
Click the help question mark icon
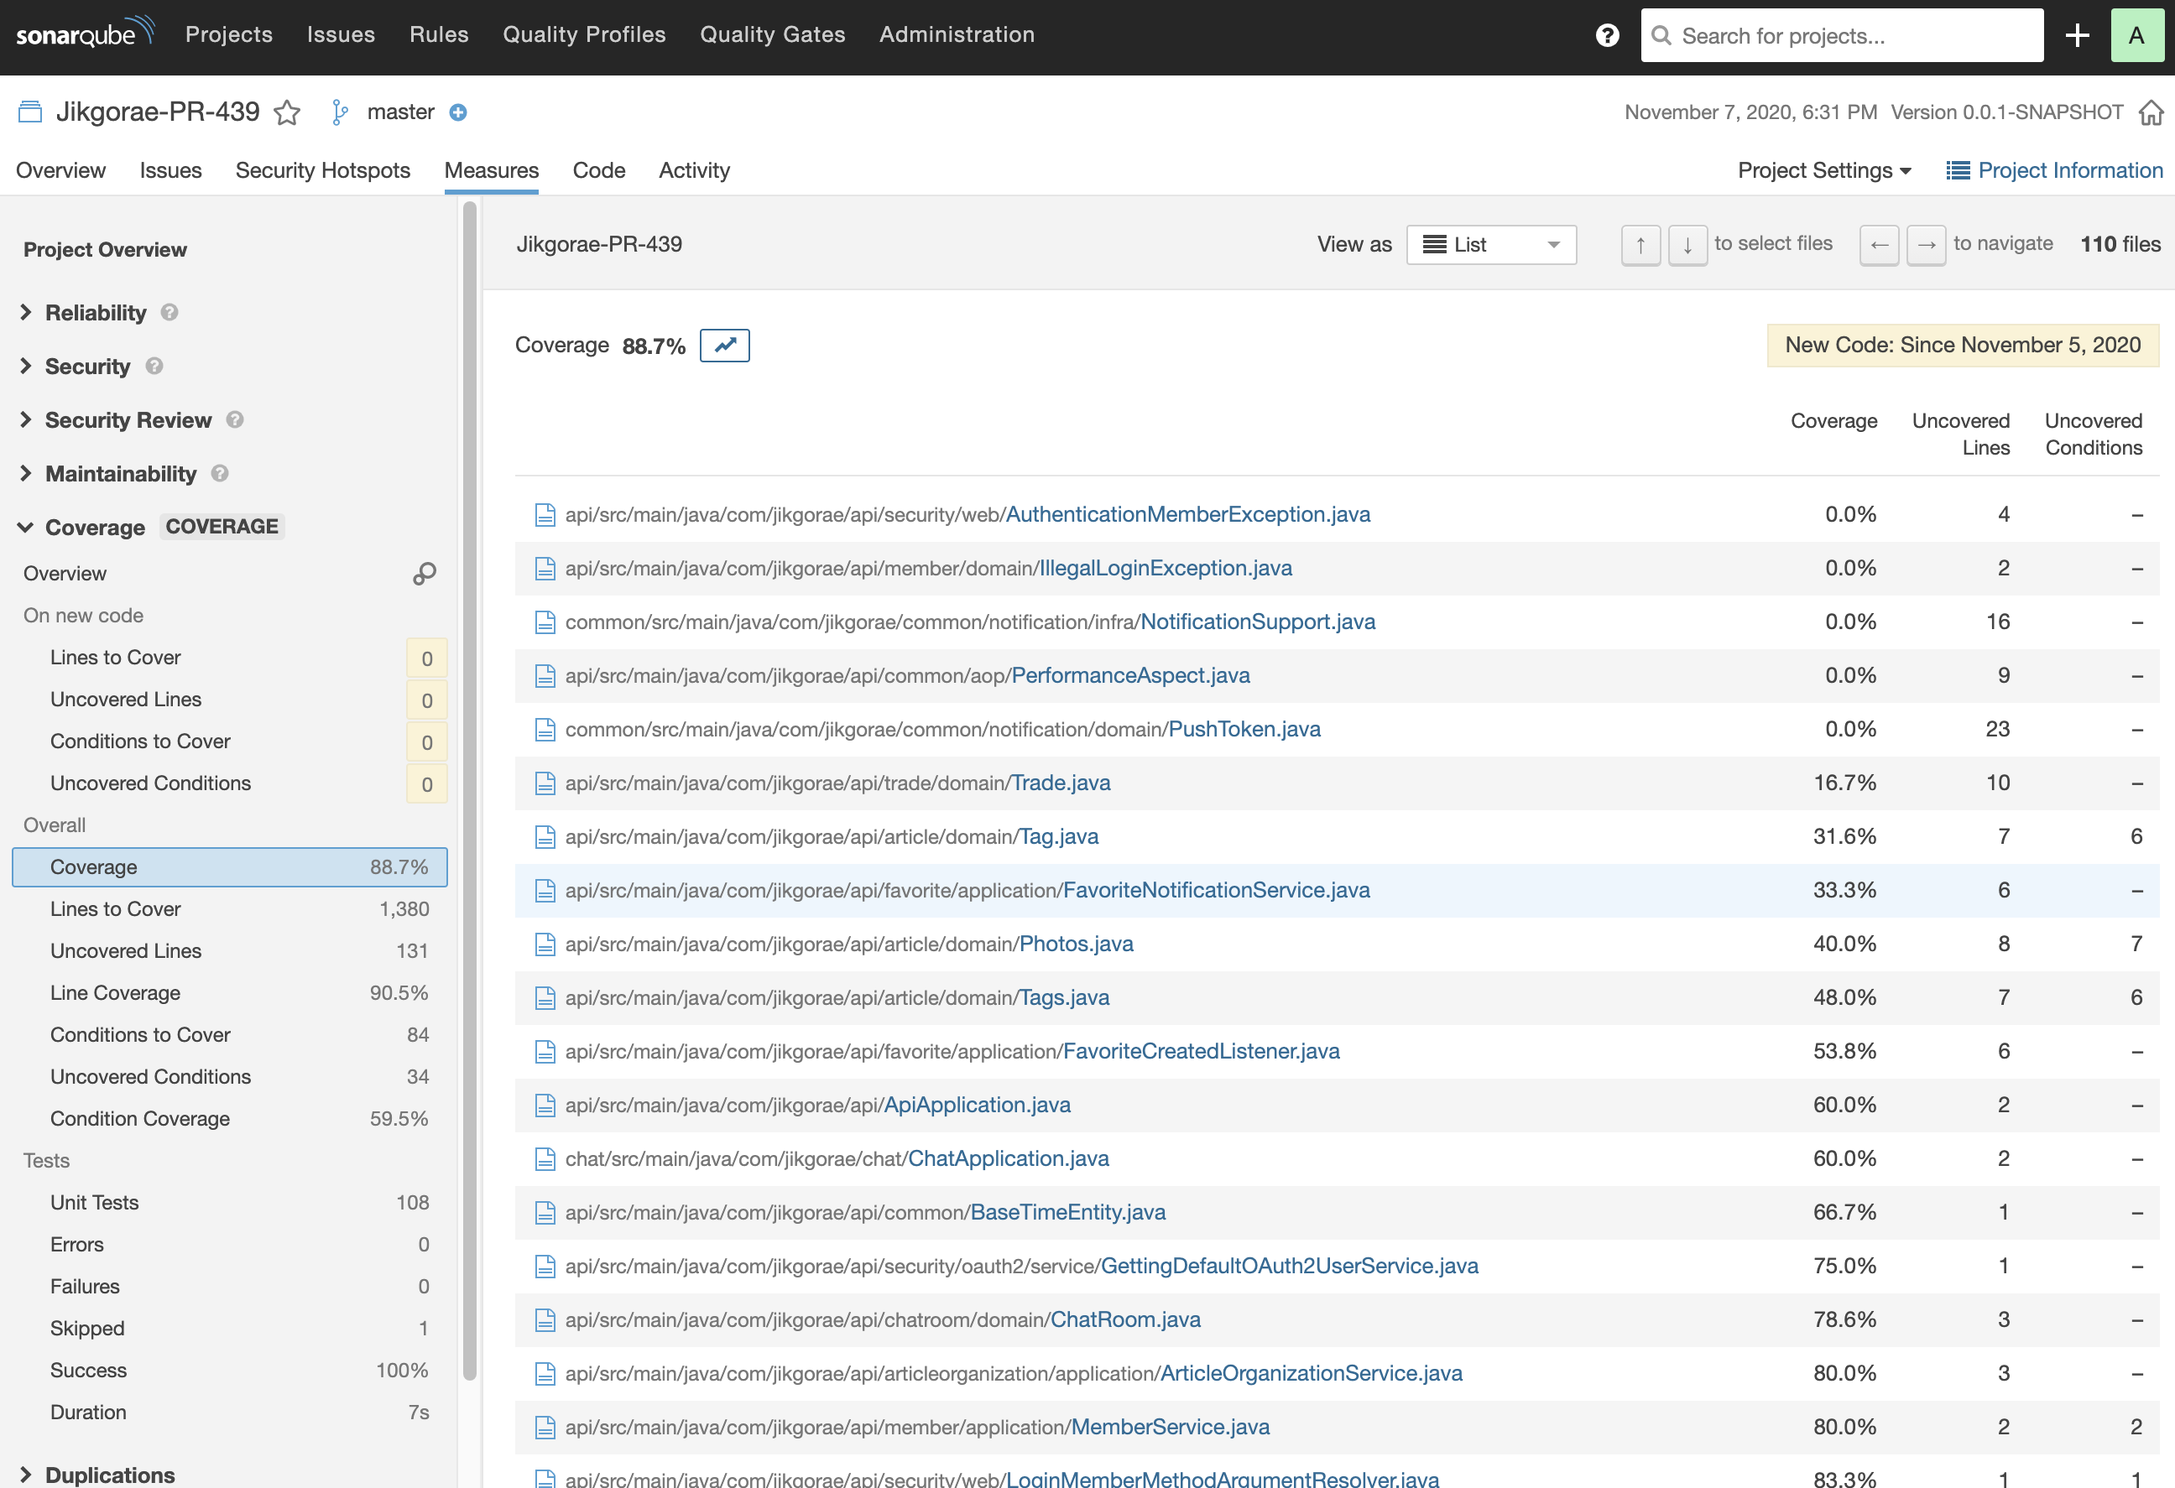pyautogui.click(x=1606, y=34)
